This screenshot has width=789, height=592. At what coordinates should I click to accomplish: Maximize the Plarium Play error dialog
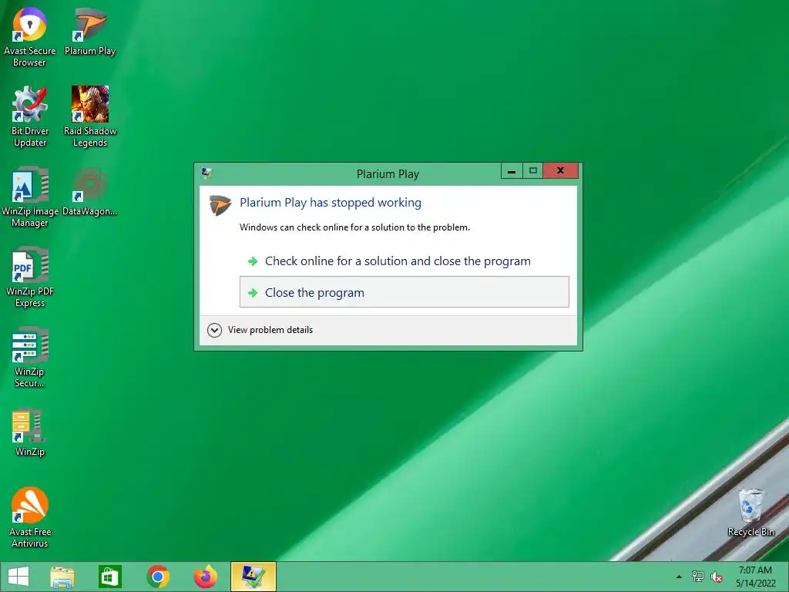(533, 170)
